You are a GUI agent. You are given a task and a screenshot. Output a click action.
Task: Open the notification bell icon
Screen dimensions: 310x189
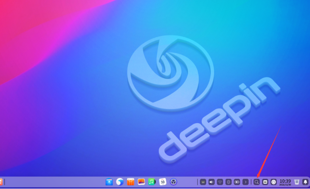coord(305,182)
